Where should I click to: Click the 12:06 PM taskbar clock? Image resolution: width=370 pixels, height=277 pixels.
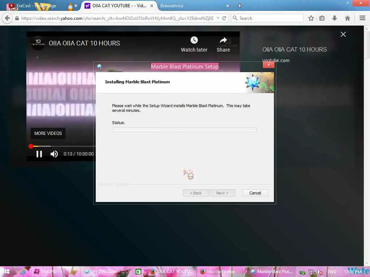pyautogui.click(x=353, y=272)
